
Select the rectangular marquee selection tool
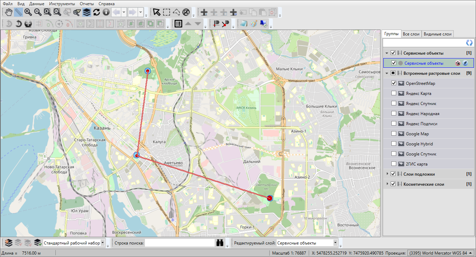pos(167,12)
